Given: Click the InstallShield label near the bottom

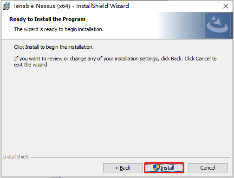Looking at the screenshot, I should tap(16, 157).
